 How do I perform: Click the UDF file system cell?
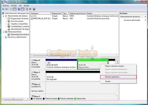click(71, 18)
